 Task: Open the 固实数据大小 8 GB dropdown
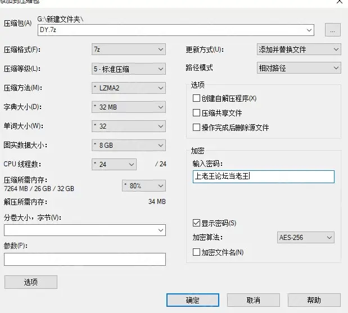pyautogui.click(x=129, y=146)
